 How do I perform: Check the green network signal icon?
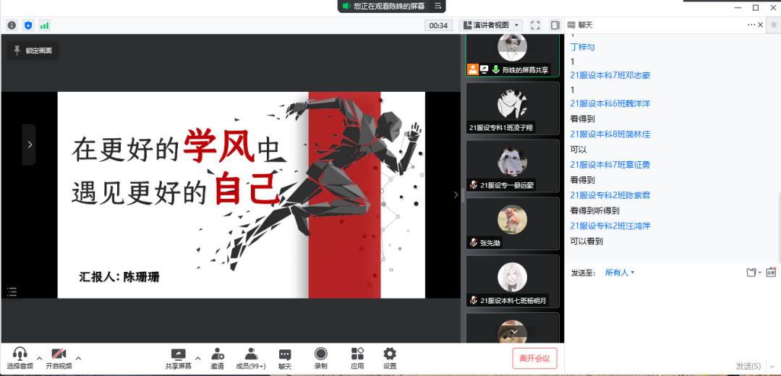pyautogui.click(x=45, y=25)
